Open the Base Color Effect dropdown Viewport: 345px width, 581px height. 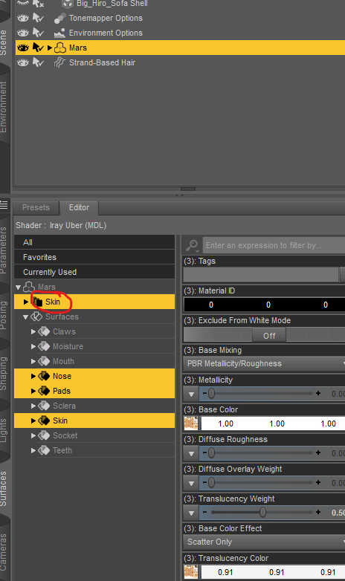(x=264, y=542)
